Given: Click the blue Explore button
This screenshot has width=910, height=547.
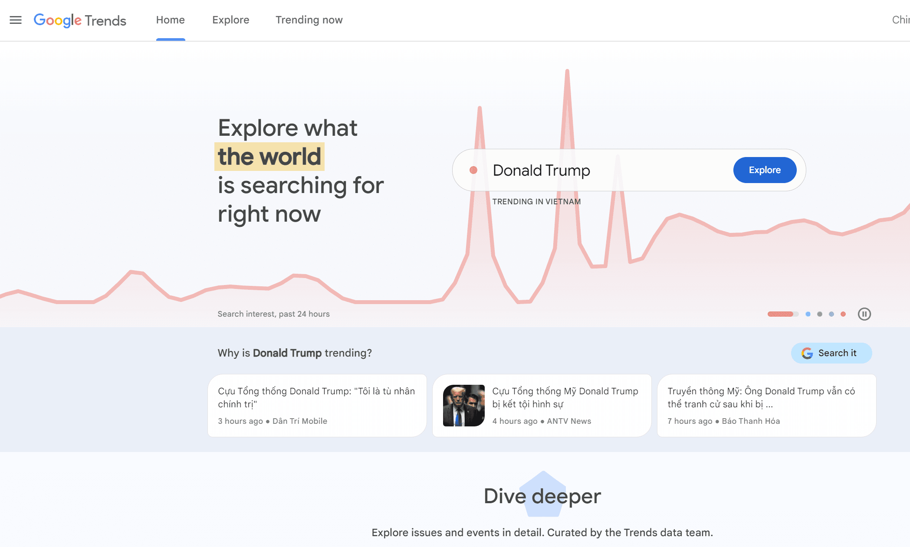Looking at the screenshot, I should click(765, 170).
